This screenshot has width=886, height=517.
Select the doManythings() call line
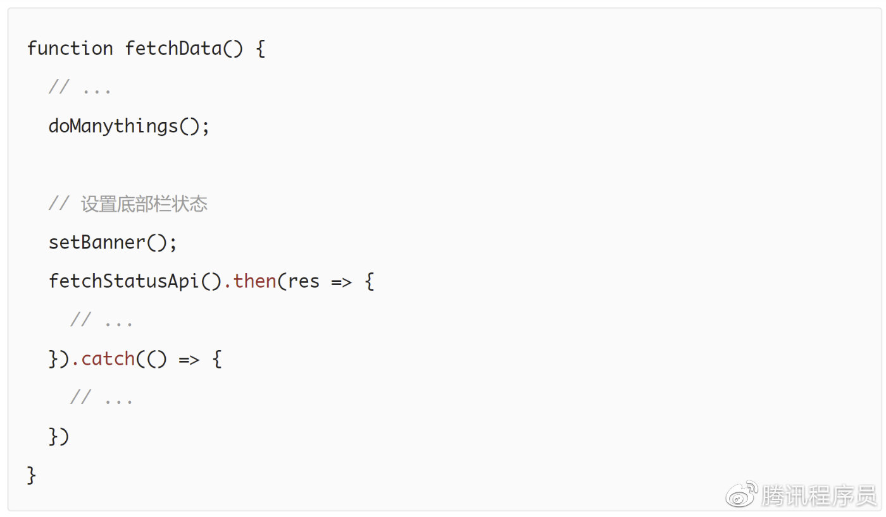129,126
